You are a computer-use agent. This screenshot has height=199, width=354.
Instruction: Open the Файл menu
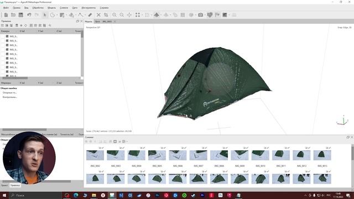coord(6,8)
